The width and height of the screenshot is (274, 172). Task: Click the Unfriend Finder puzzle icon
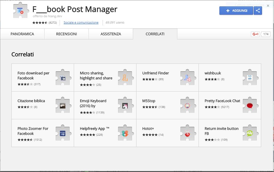pyautogui.click(x=188, y=77)
